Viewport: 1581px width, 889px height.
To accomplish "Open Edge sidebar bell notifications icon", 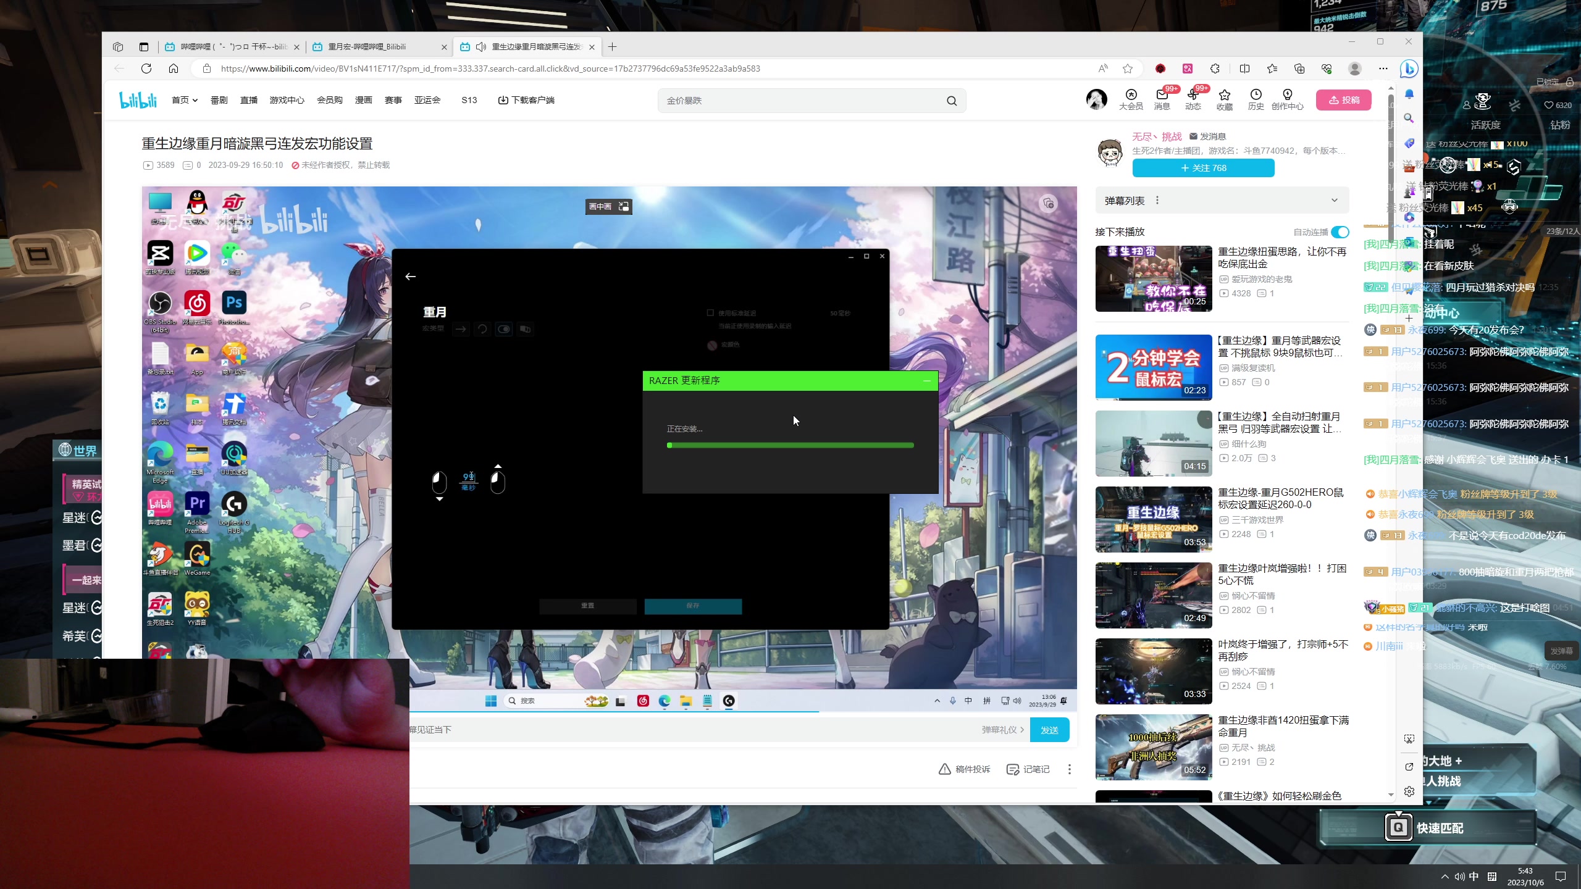I will tap(1409, 94).
